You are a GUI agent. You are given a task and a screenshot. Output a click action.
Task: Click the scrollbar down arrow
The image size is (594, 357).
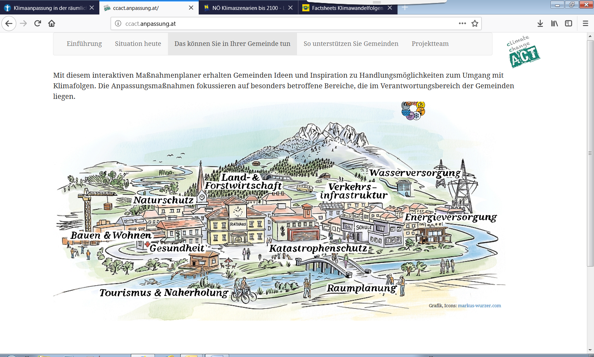click(590, 350)
